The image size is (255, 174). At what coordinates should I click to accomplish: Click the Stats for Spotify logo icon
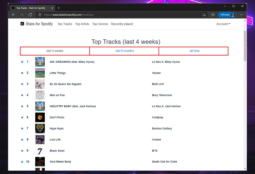click(22, 24)
